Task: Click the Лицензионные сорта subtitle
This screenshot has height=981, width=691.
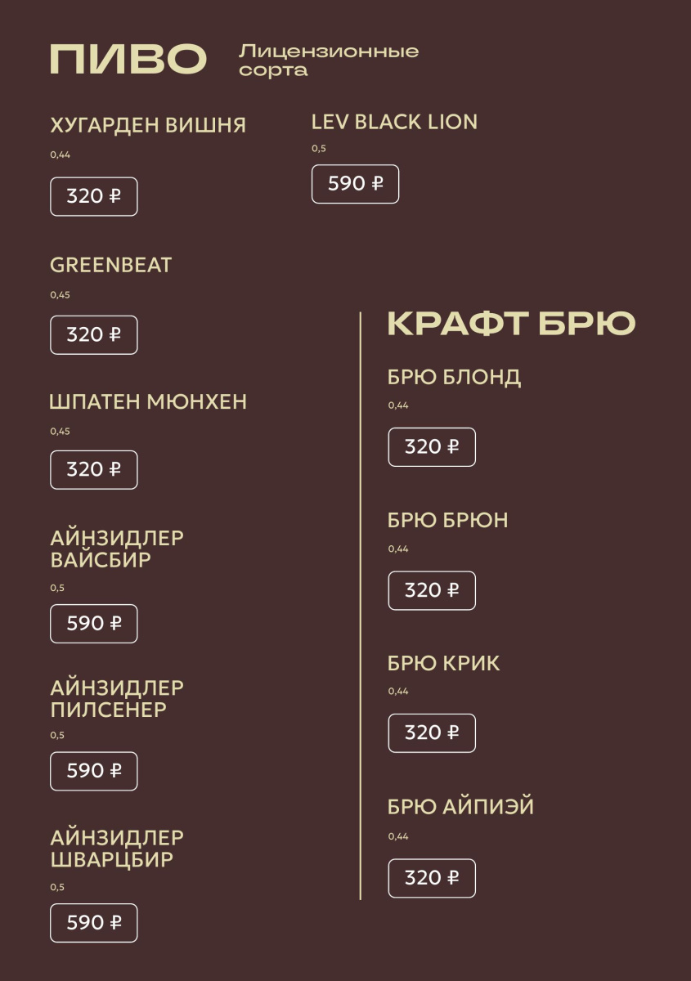Action: coord(329,60)
